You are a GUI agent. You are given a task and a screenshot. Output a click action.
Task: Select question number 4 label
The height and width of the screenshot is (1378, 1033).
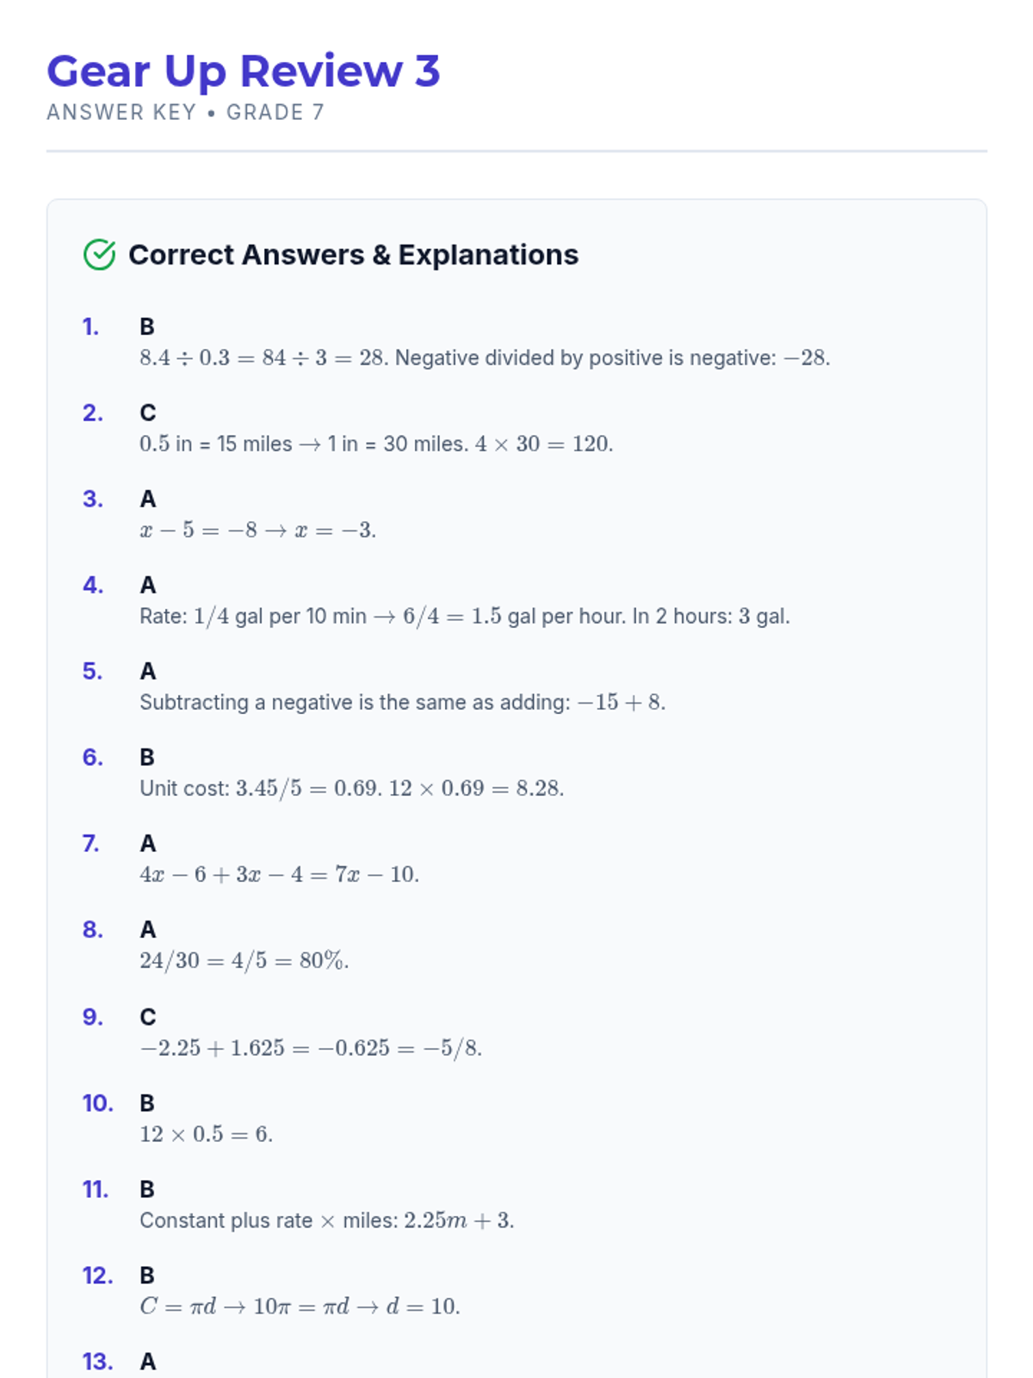(93, 586)
